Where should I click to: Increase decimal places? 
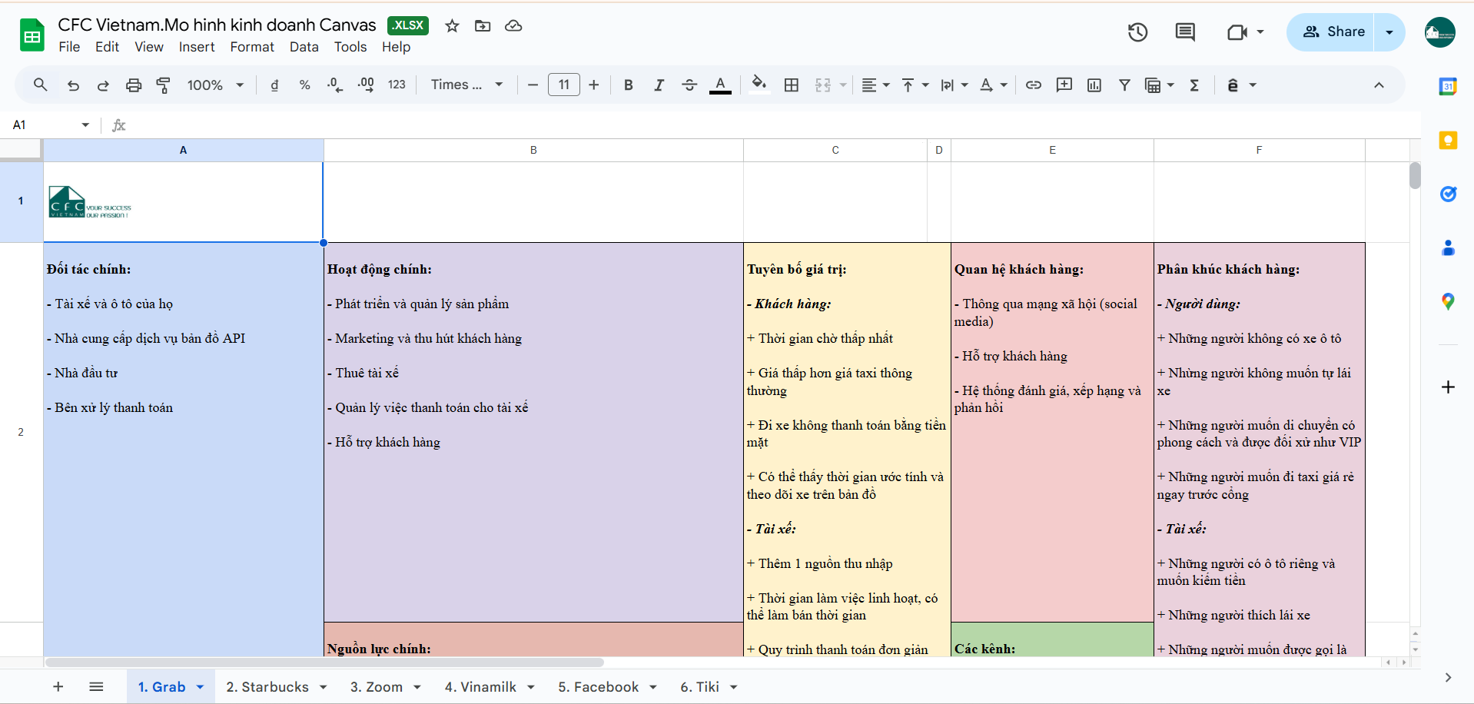[366, 85]
